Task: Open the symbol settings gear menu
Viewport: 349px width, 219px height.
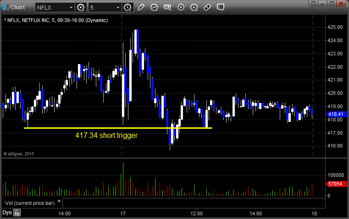Action: 81,7
